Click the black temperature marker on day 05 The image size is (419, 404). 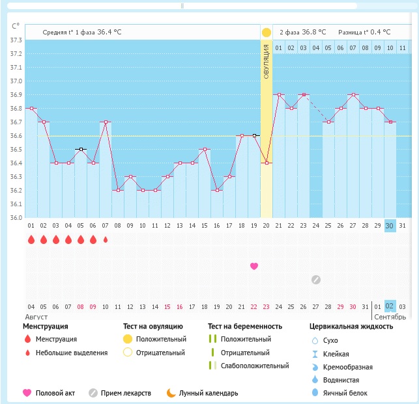81,149
